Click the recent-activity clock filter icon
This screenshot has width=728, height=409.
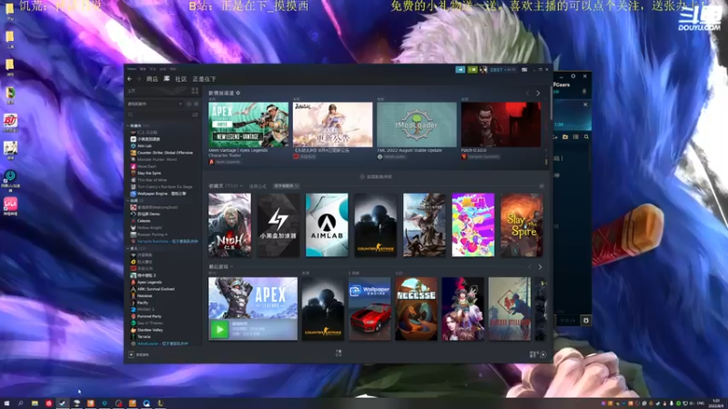tap(189, 104)
